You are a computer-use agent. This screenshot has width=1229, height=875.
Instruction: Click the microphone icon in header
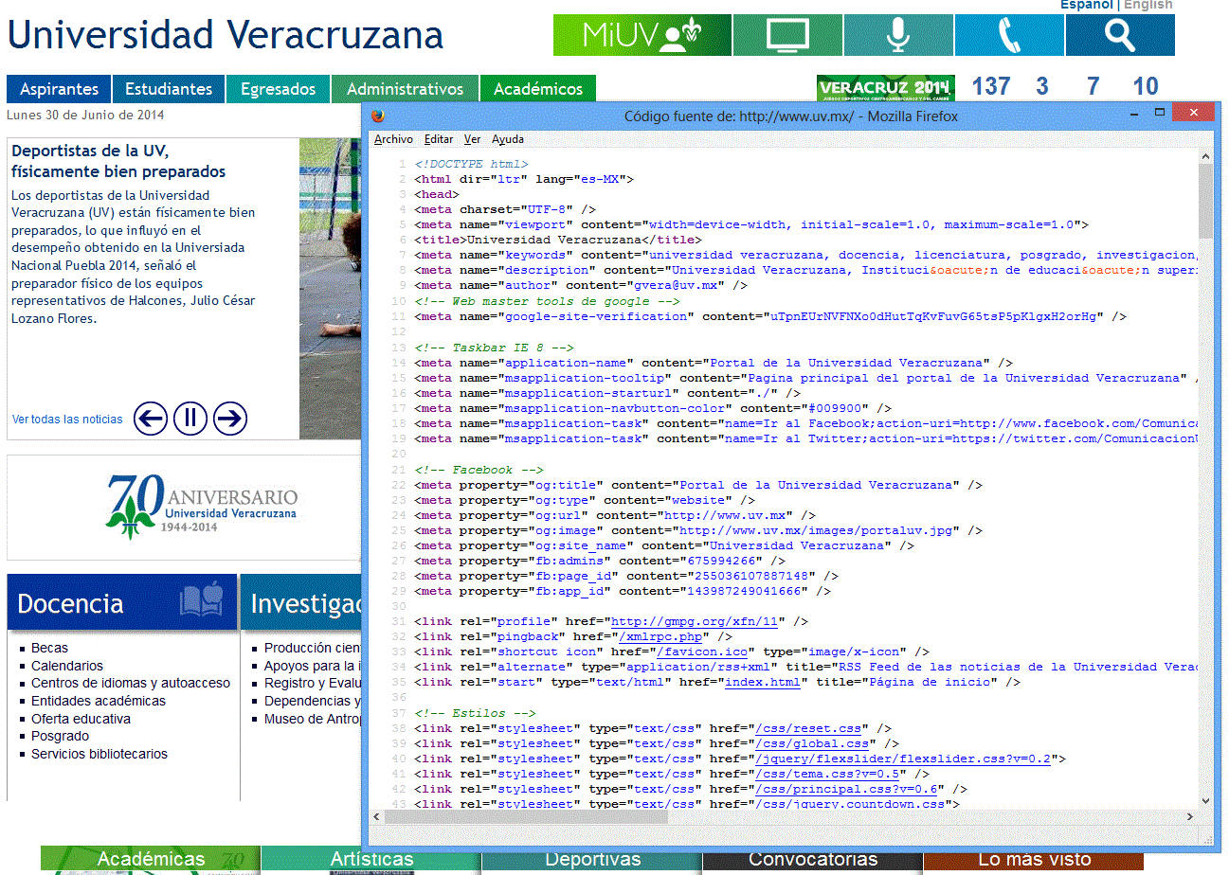[x=898, y=36]
